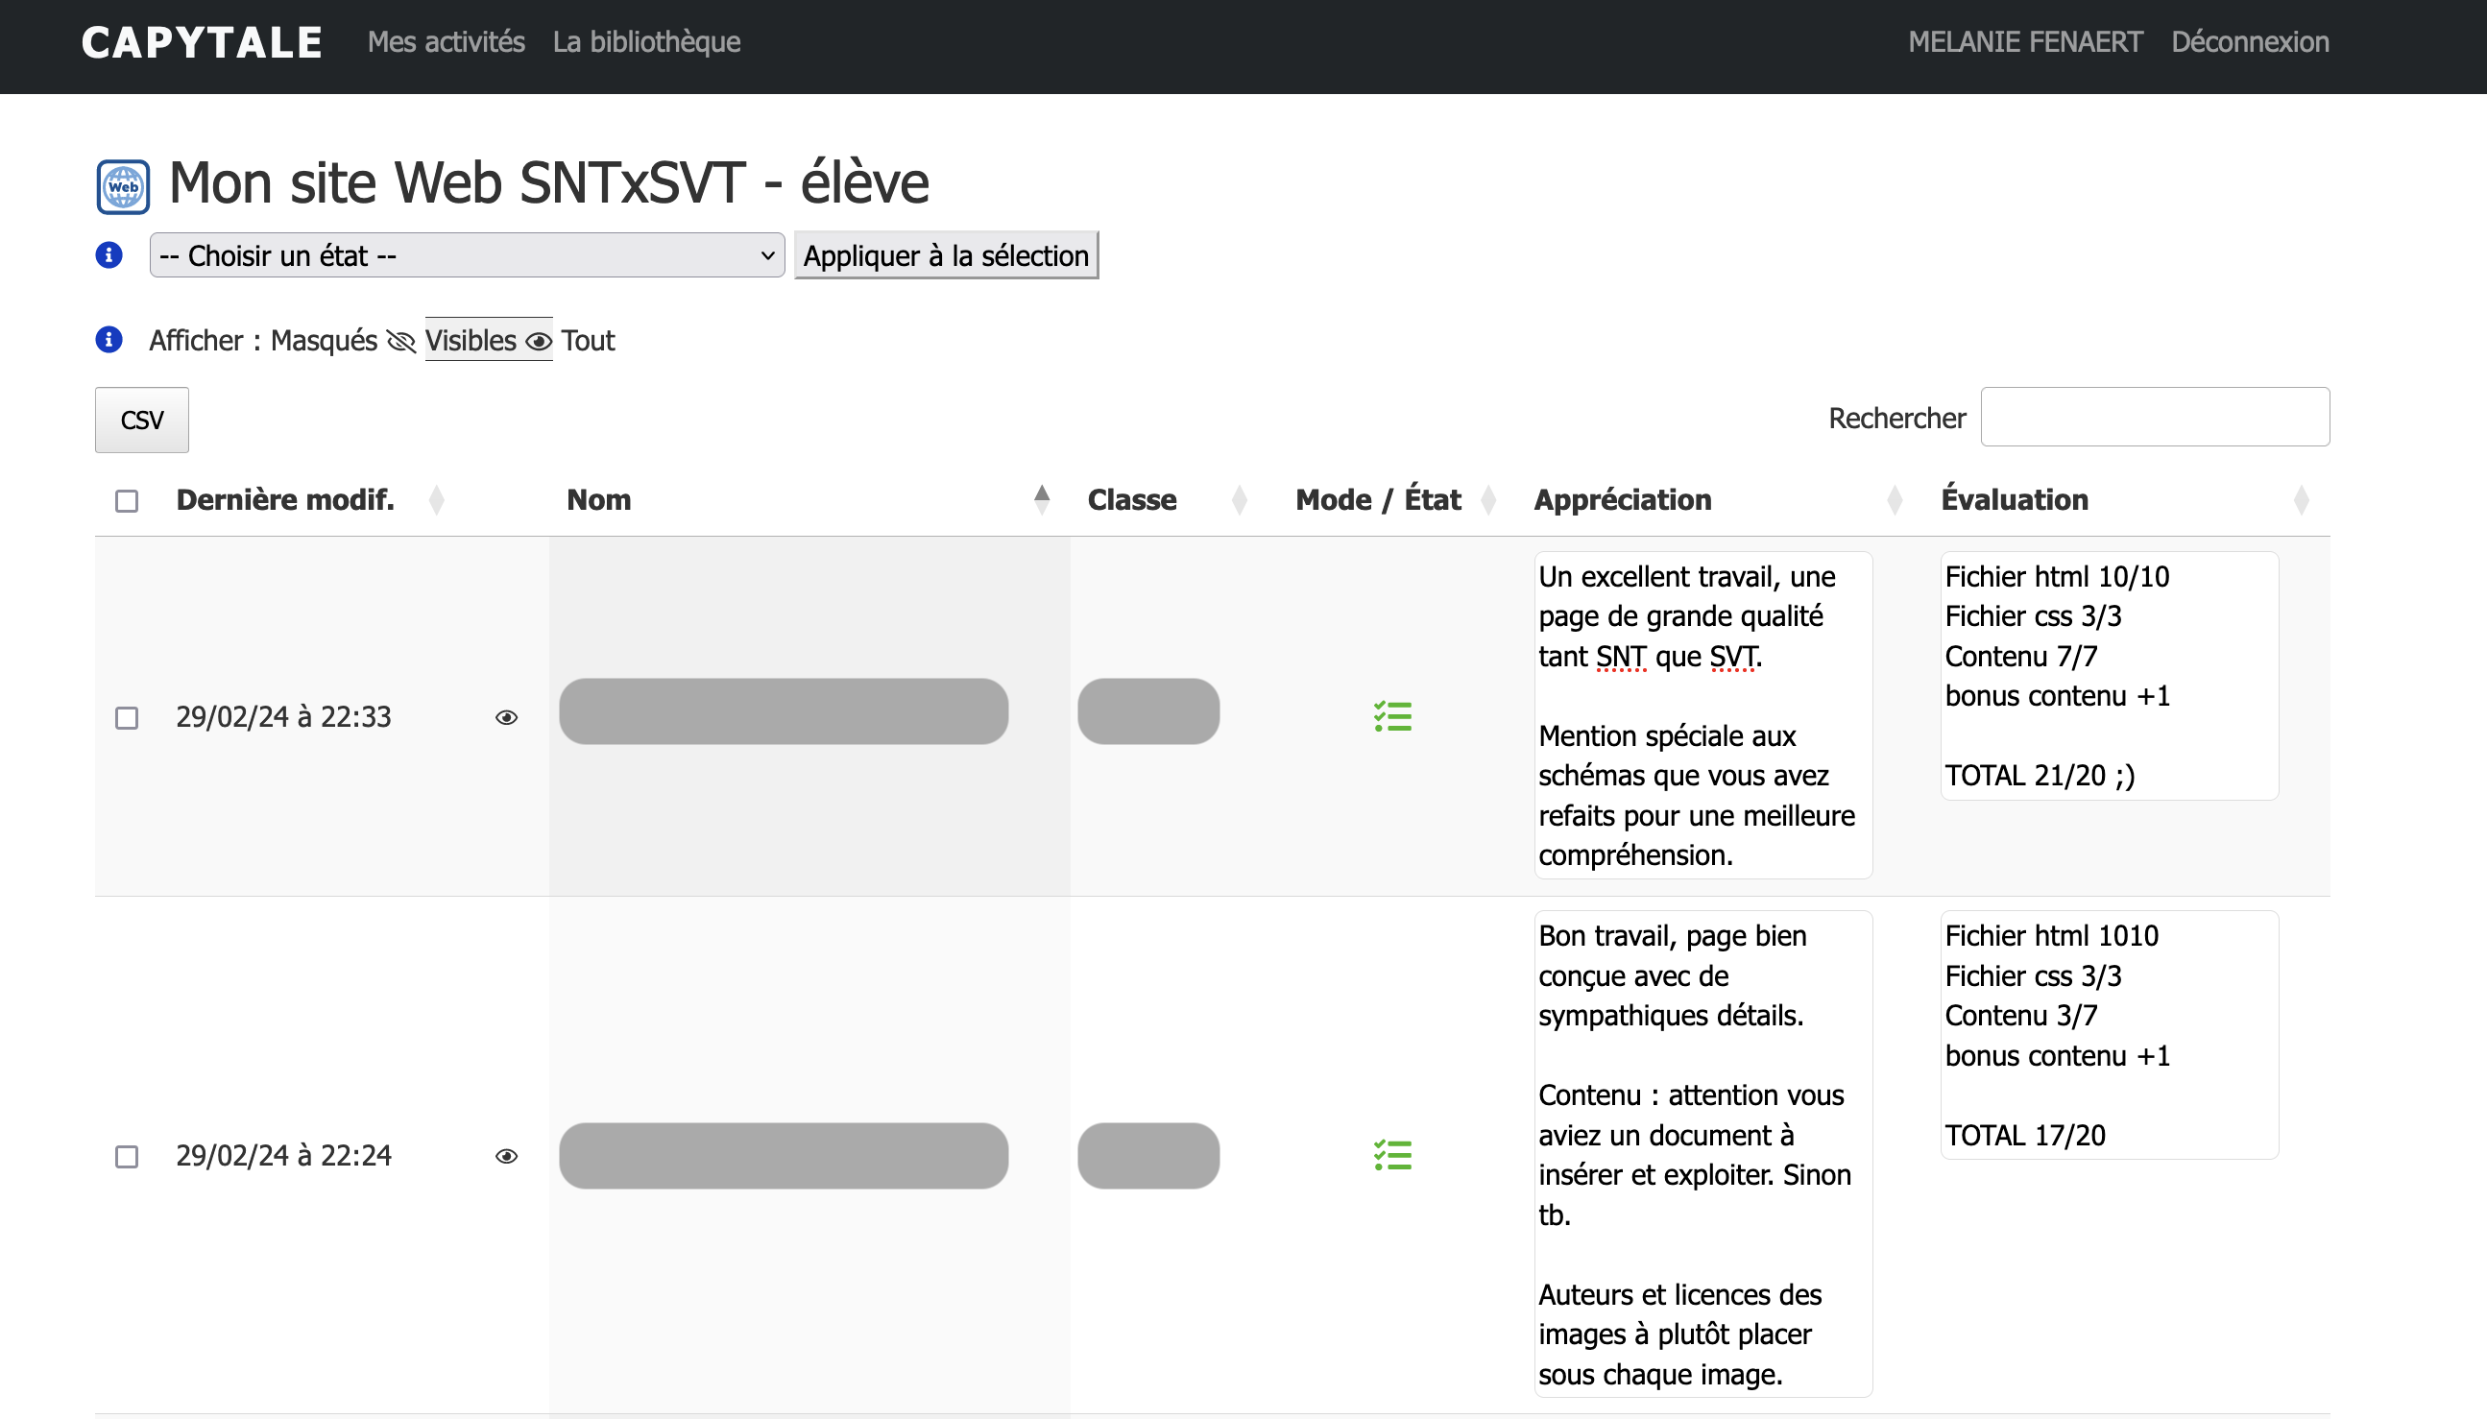Viewport: 2487px width, 1419px height.
Task: Click the CAPYTALE logo
Action: point(202,42)
